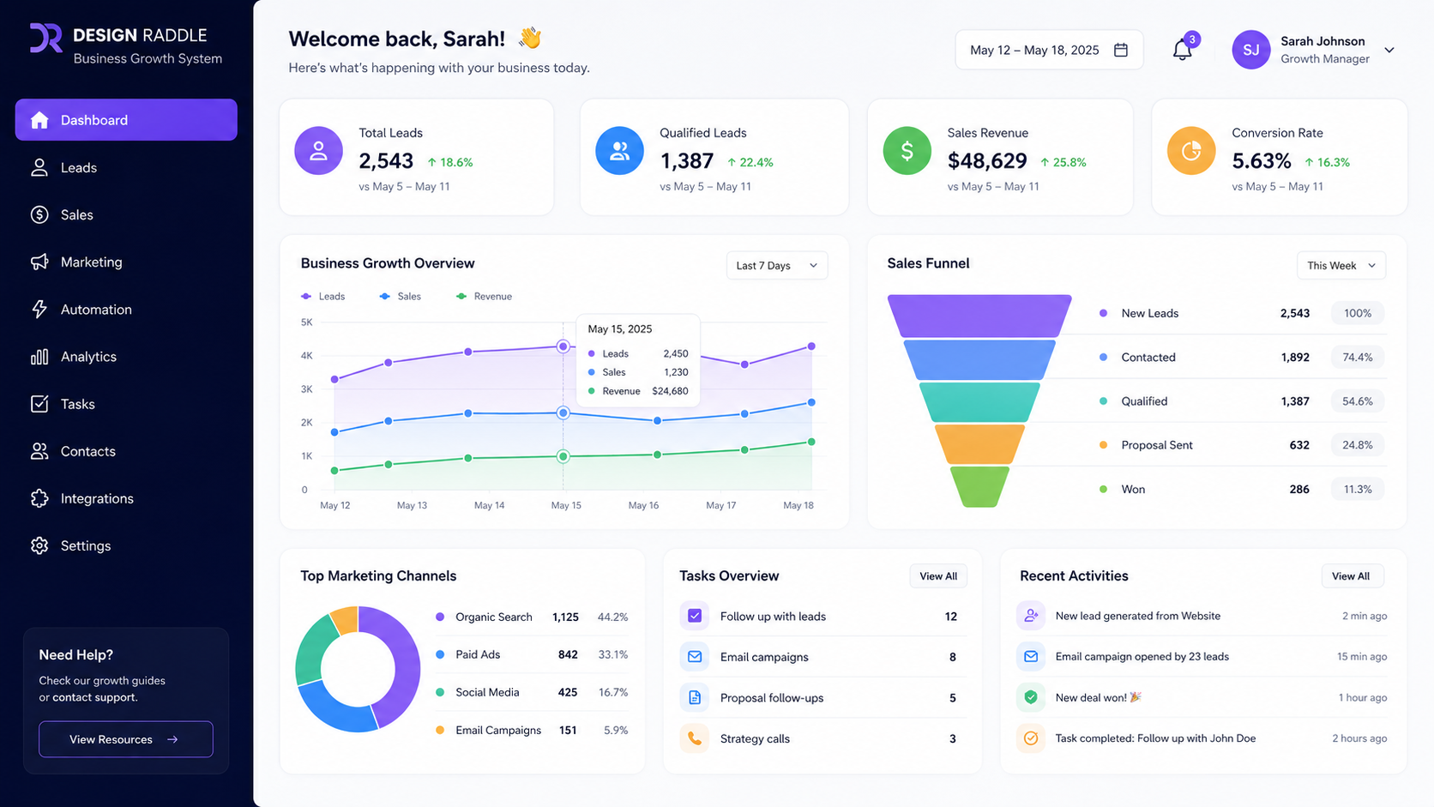Click the blue Qualified Leads card icon

pos(619,151)
